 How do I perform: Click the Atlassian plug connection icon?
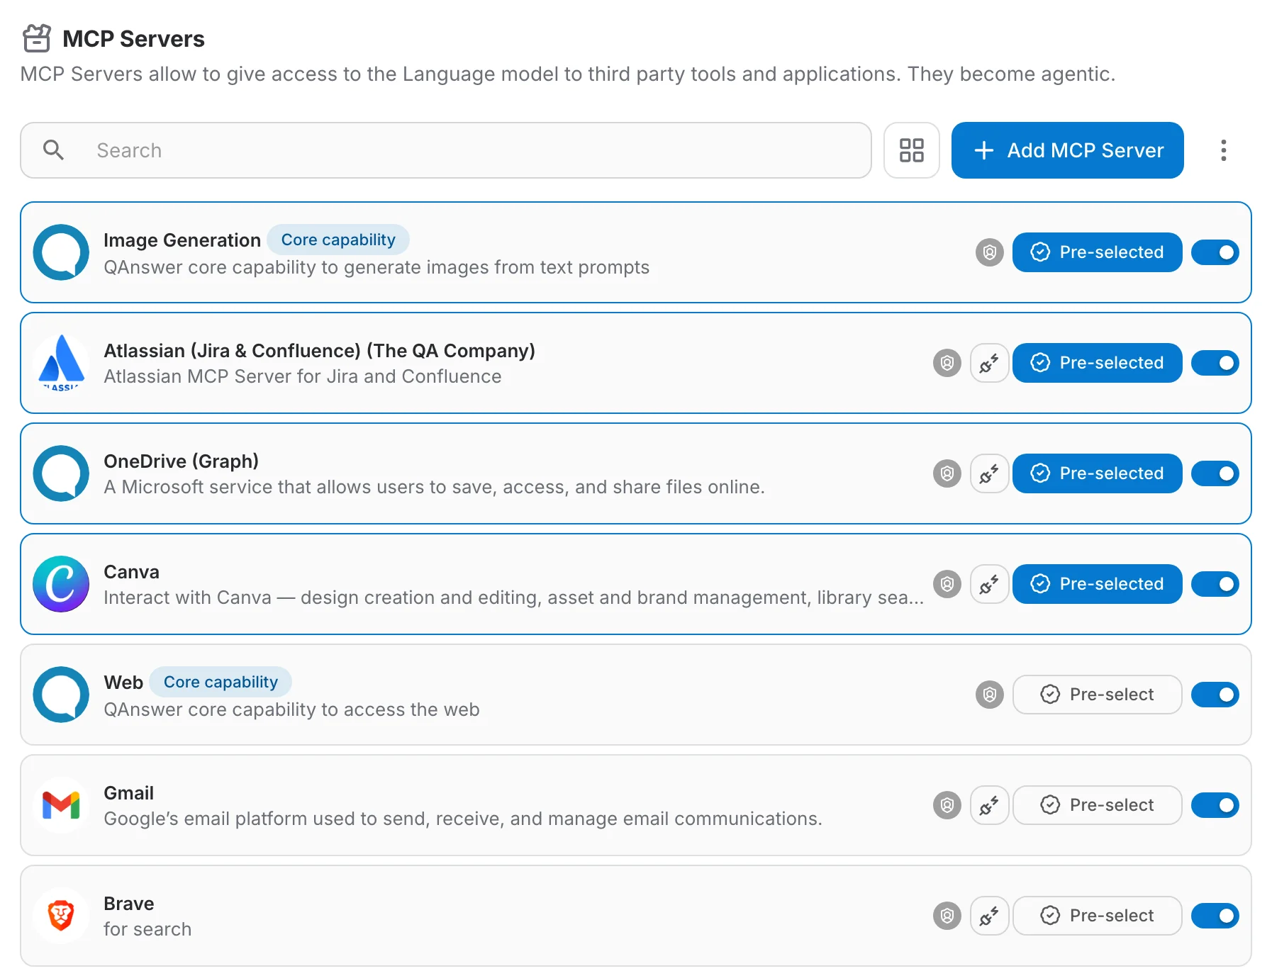pos(989,363)
